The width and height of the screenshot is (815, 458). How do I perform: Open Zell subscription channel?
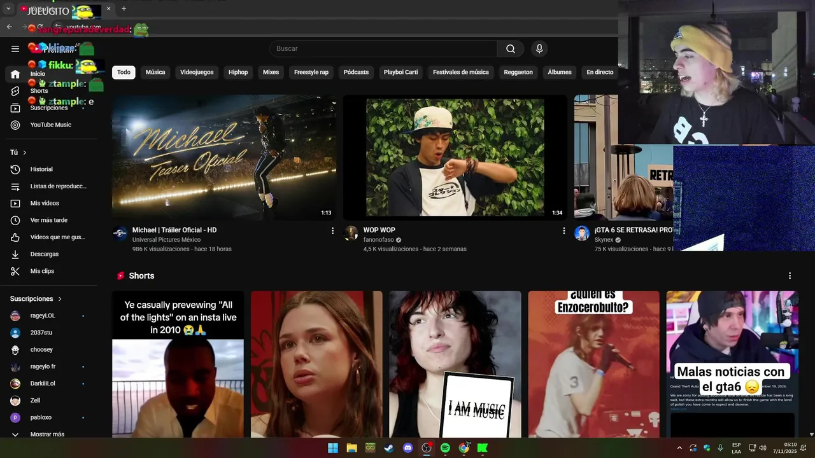click(51, 401)
